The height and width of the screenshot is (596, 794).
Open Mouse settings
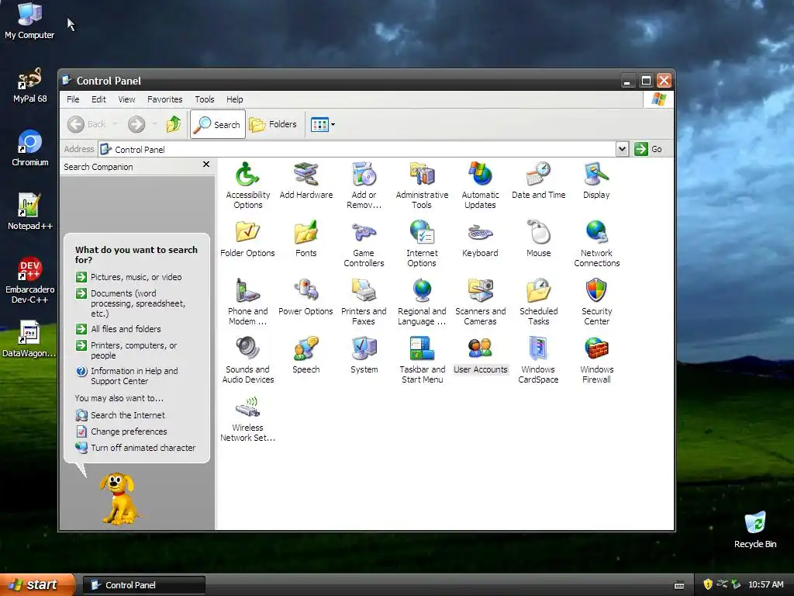pyautogui.click(x=538, y=239)
